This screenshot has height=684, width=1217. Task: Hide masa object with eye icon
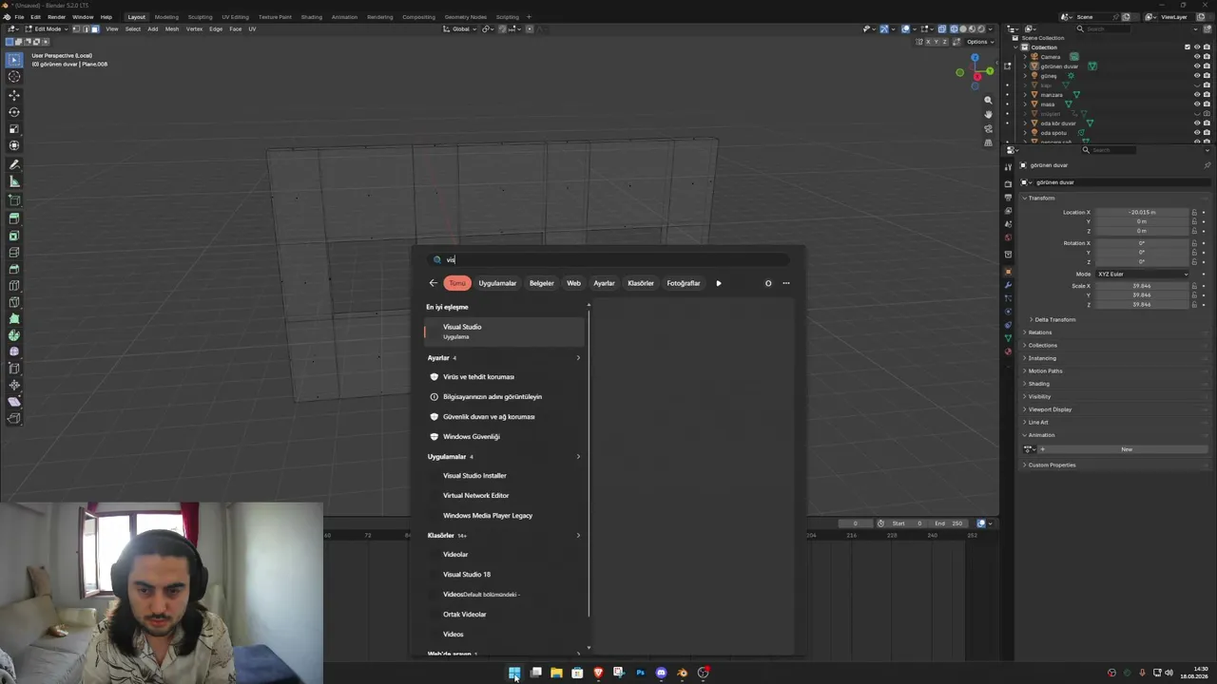(x=1196, y=104)
